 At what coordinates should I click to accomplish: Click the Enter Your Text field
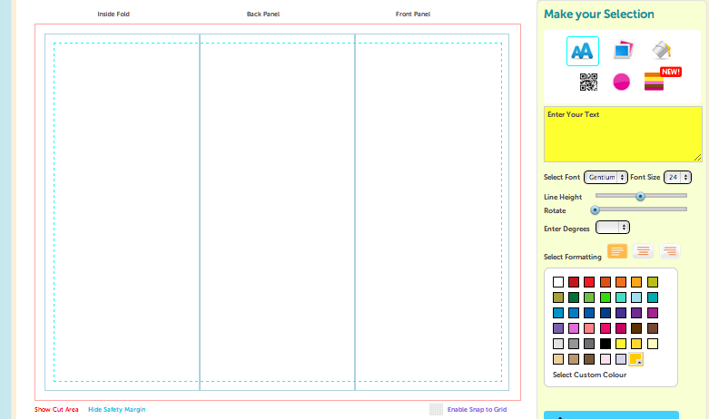622,134
